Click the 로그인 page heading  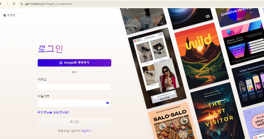click(x=50, y=49)
